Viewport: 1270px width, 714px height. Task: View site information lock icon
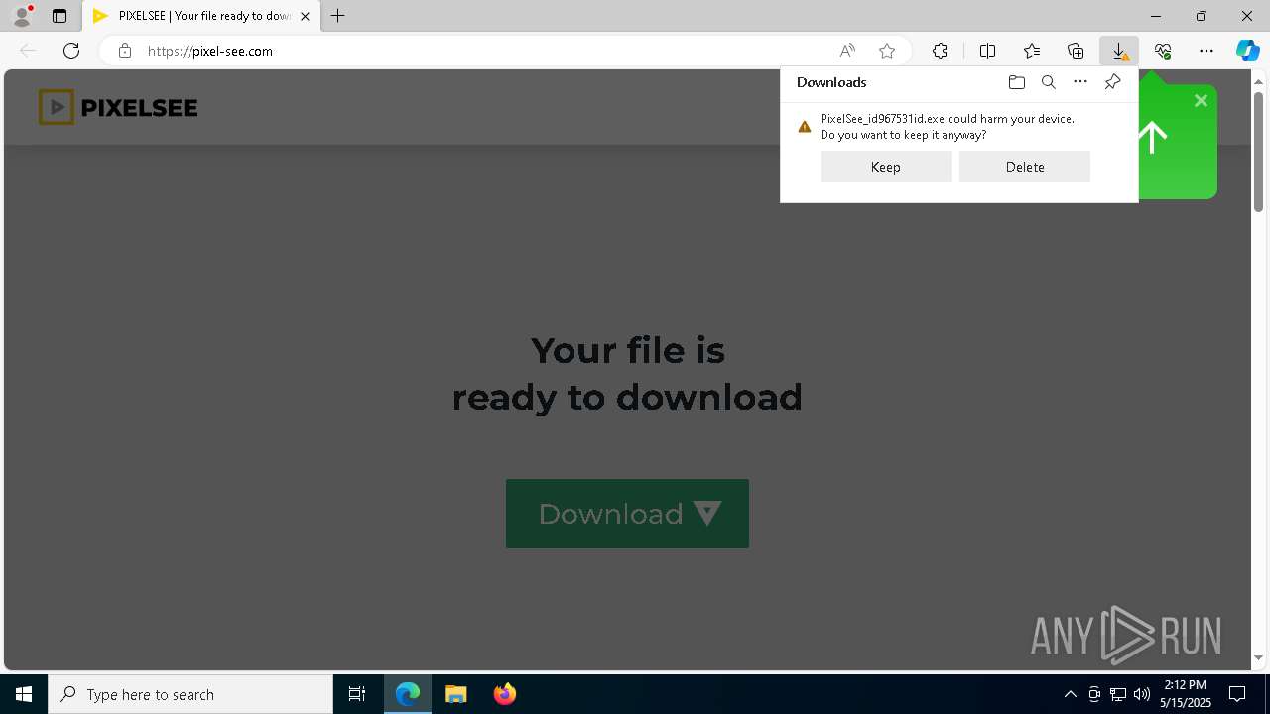point(124,51)
